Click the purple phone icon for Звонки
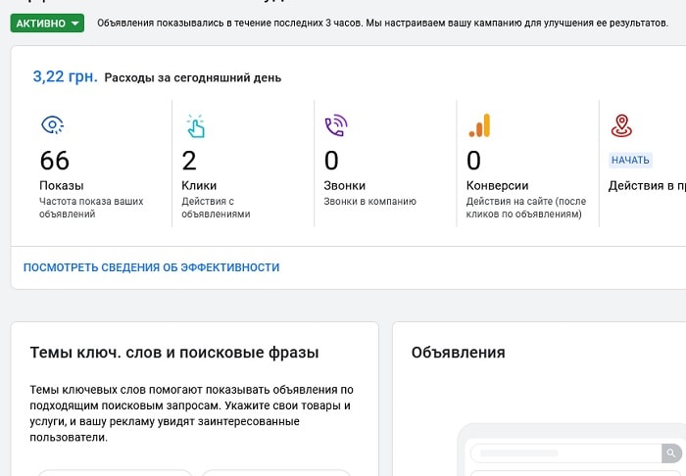The height and width of the screenshot is (476, 686). tap(335, 125)
